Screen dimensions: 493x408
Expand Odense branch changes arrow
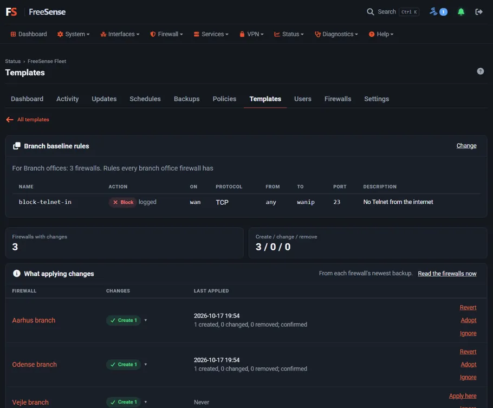146,365
